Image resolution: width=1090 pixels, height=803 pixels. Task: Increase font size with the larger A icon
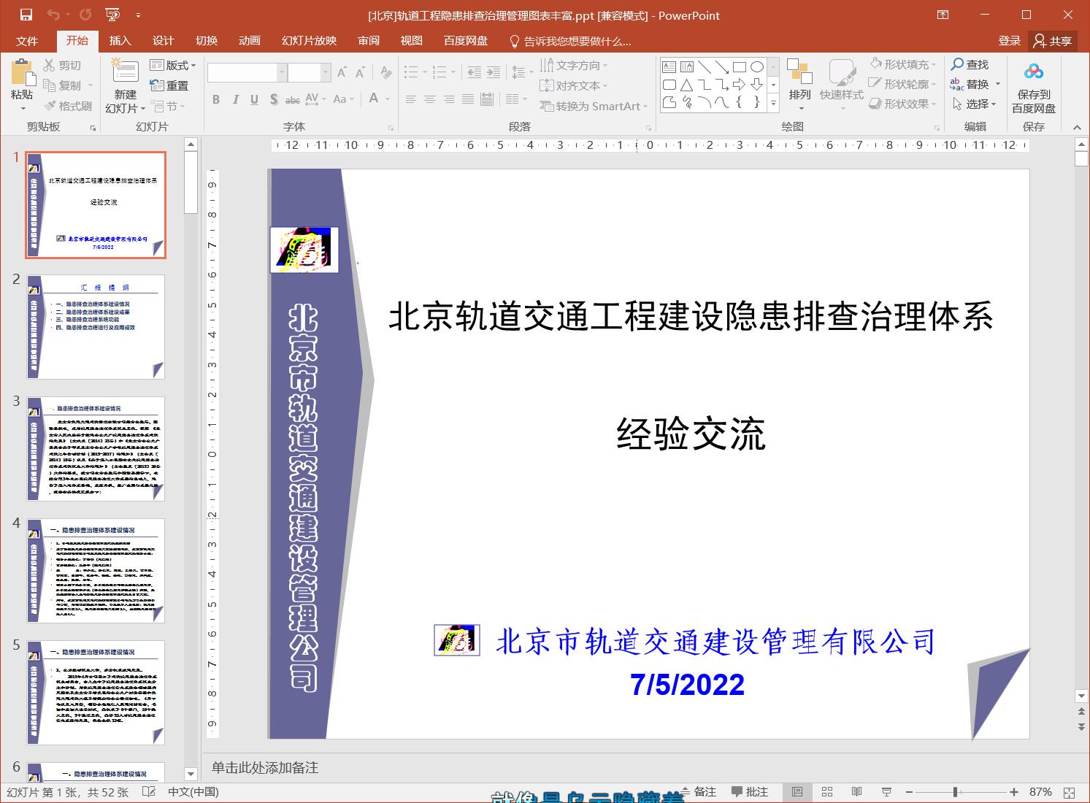pos(342,72)
